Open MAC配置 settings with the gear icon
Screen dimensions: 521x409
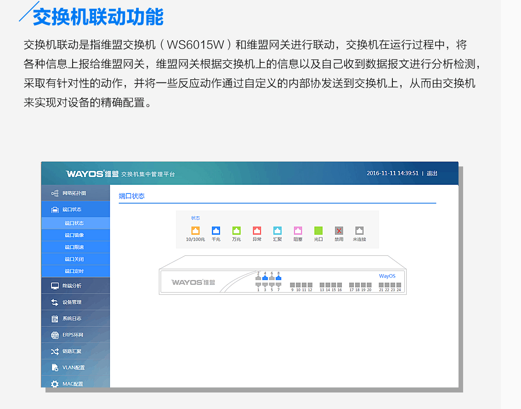point(54,383)
